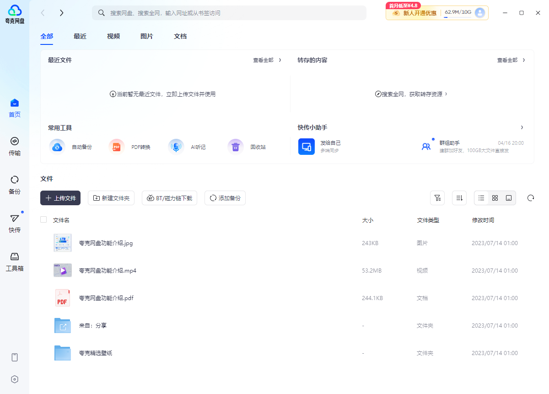Open the sort order options
Viewport: 549px width, 394px height.
tap(459, 198)
